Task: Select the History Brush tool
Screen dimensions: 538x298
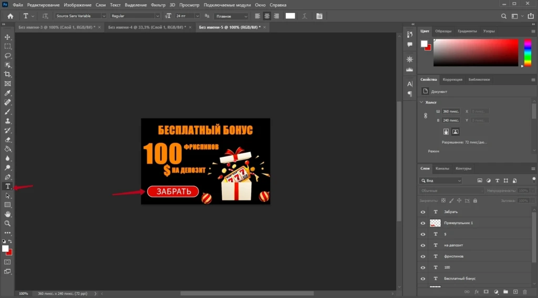Action: 7,131
